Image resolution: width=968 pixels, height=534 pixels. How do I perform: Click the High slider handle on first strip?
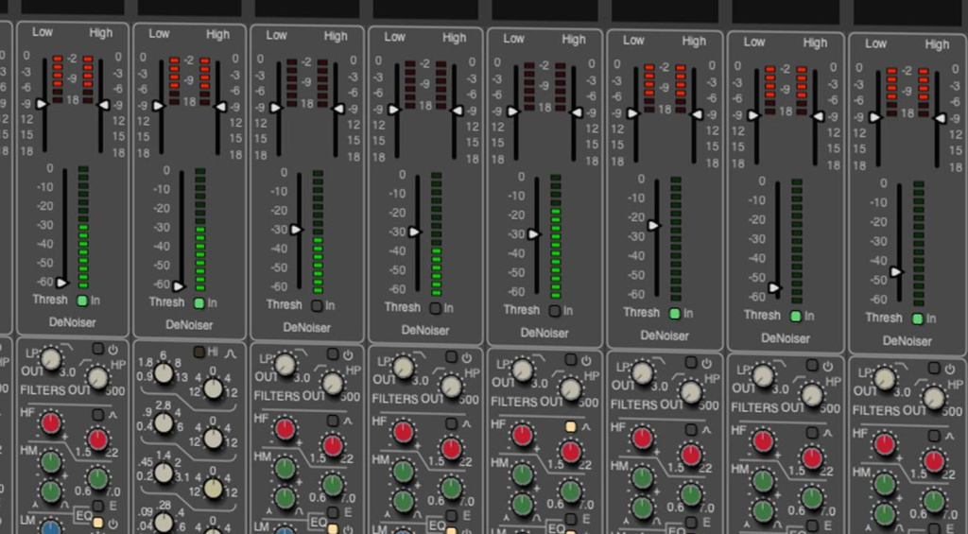(104, 105)
